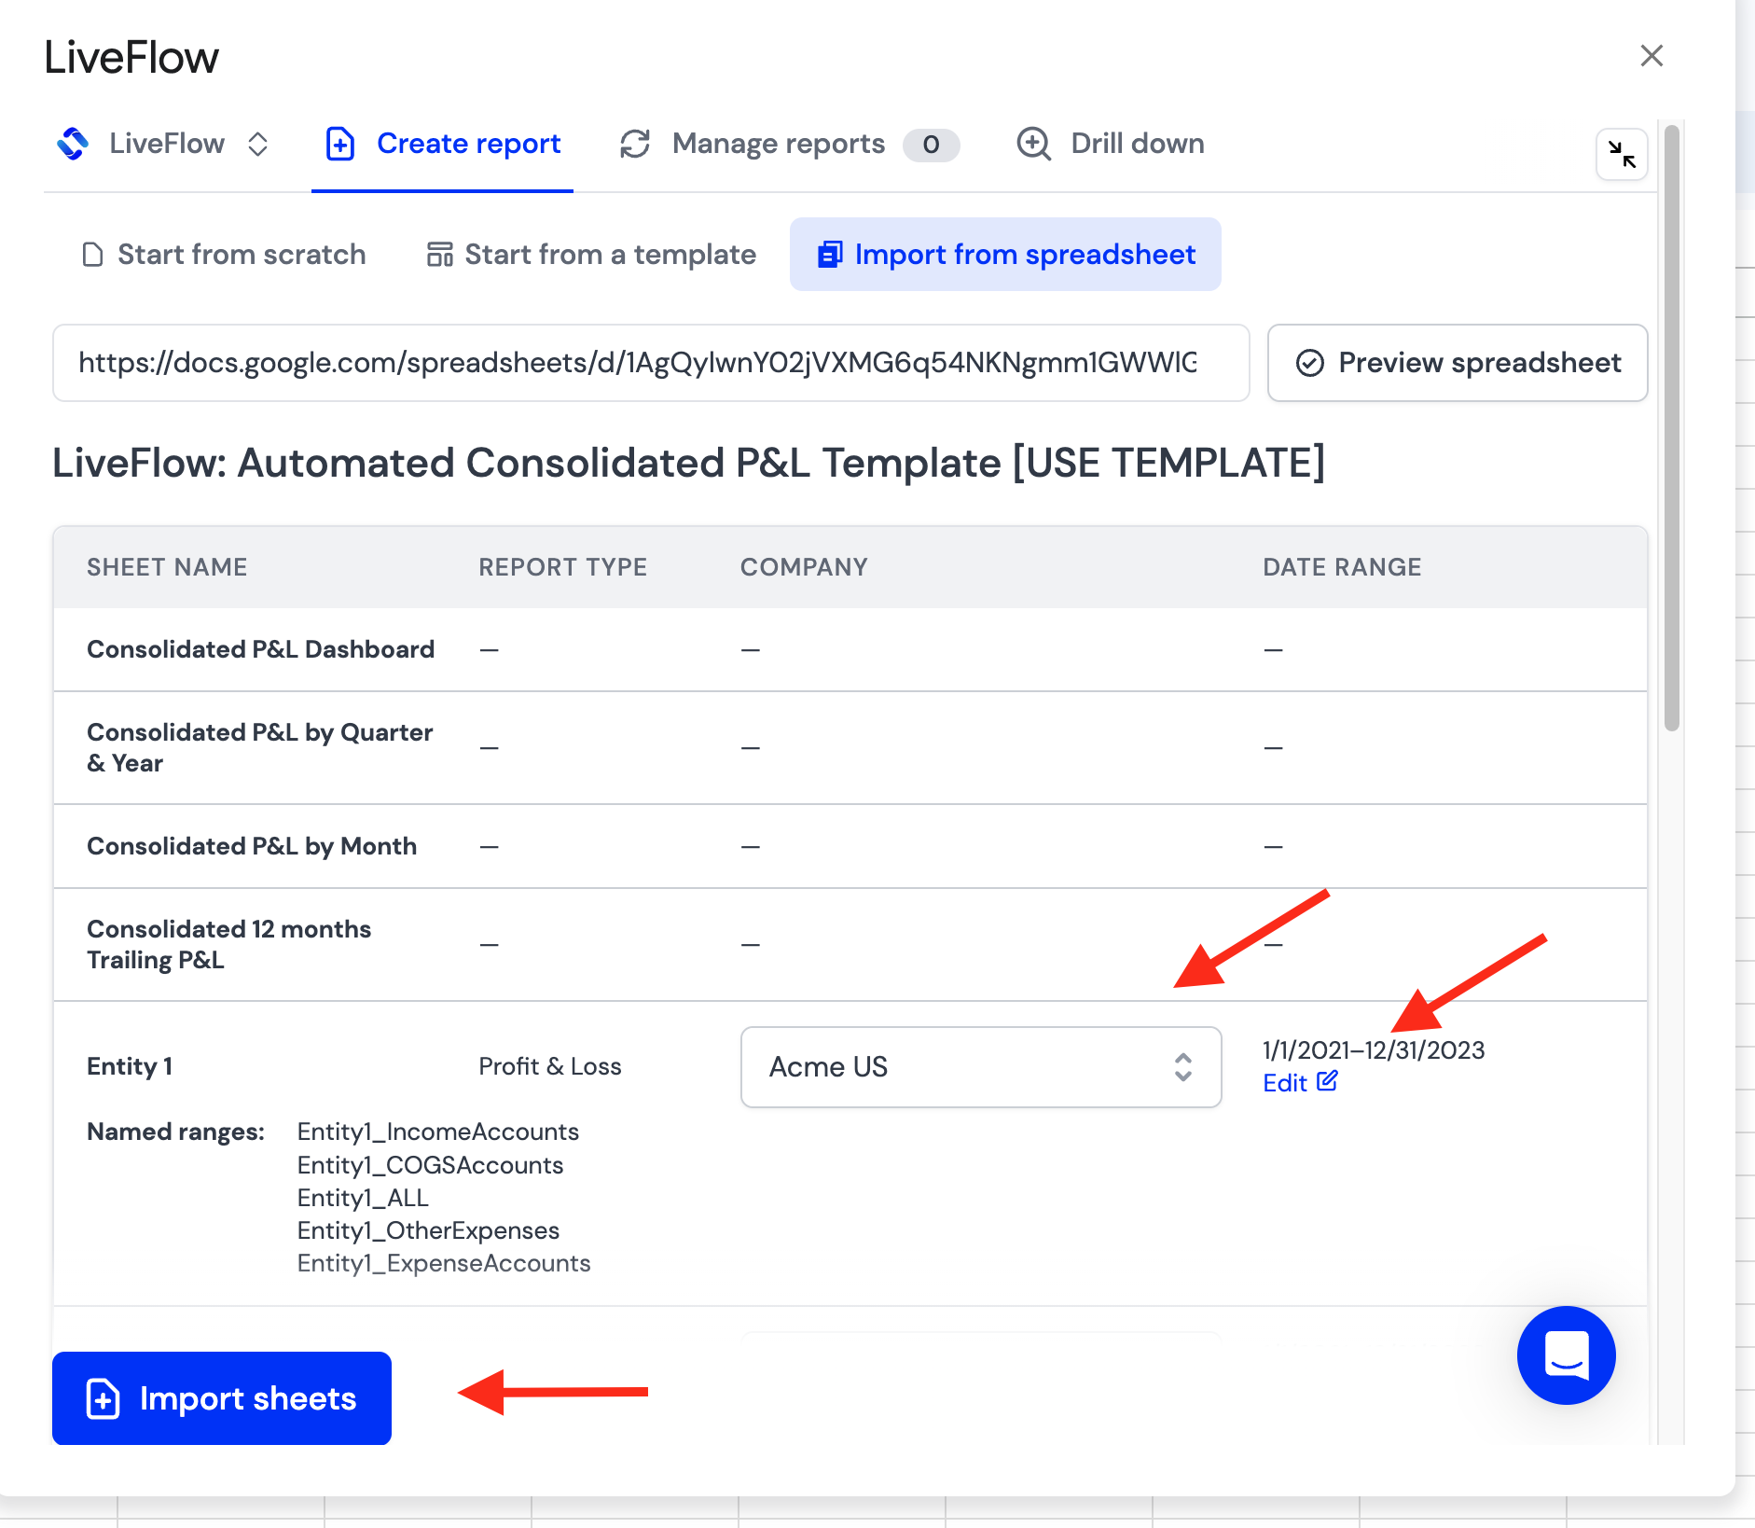Click the Automated Consolidated P&L Template title
Image resolution: width=1755 pixels, height=1528 pixels.
tap(689, 463)
